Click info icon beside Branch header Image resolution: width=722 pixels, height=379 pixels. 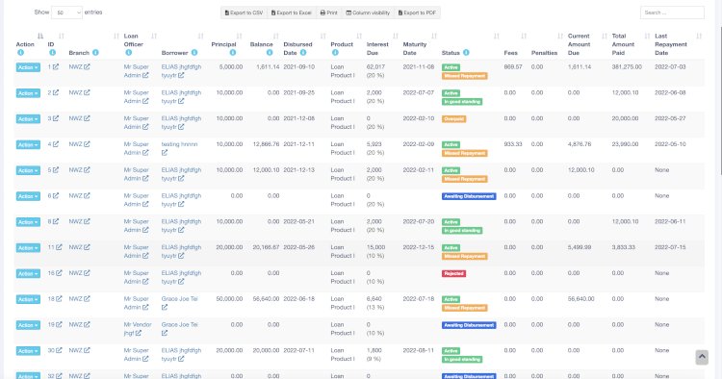pos(95,53)
